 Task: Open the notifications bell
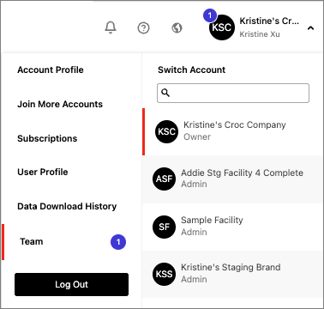pyautogui.click(x=111, y=27)
